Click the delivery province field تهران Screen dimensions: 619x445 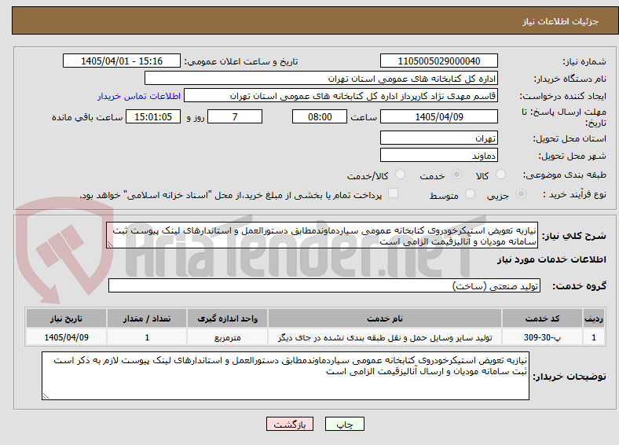(439, 138)
